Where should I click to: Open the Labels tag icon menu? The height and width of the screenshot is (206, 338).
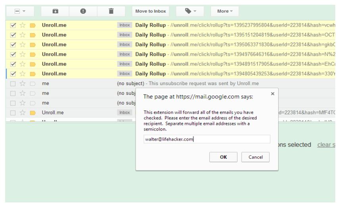click(190, 11)
